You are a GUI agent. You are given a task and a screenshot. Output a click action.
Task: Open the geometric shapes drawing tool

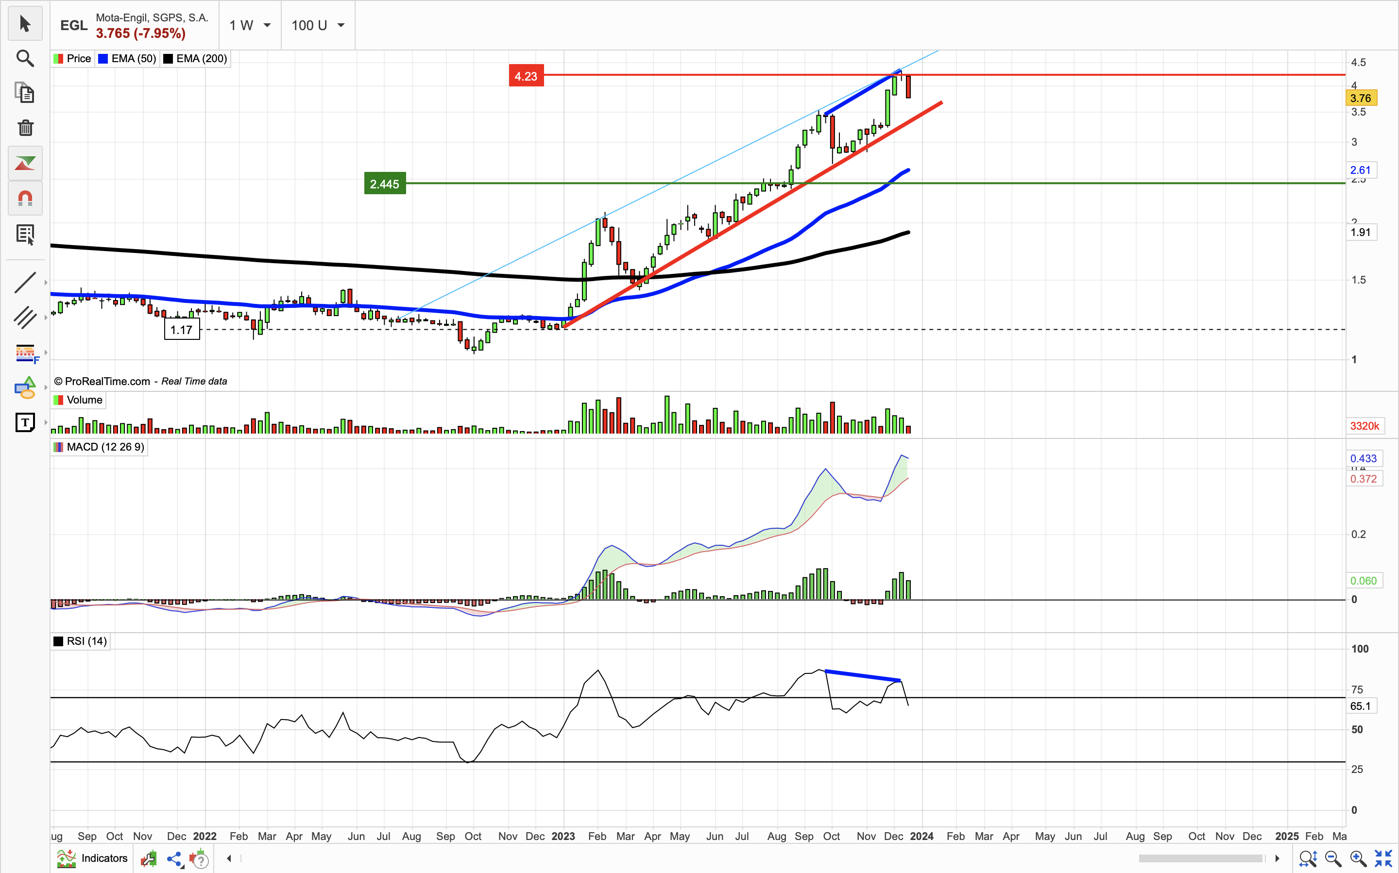click(25, 387)
